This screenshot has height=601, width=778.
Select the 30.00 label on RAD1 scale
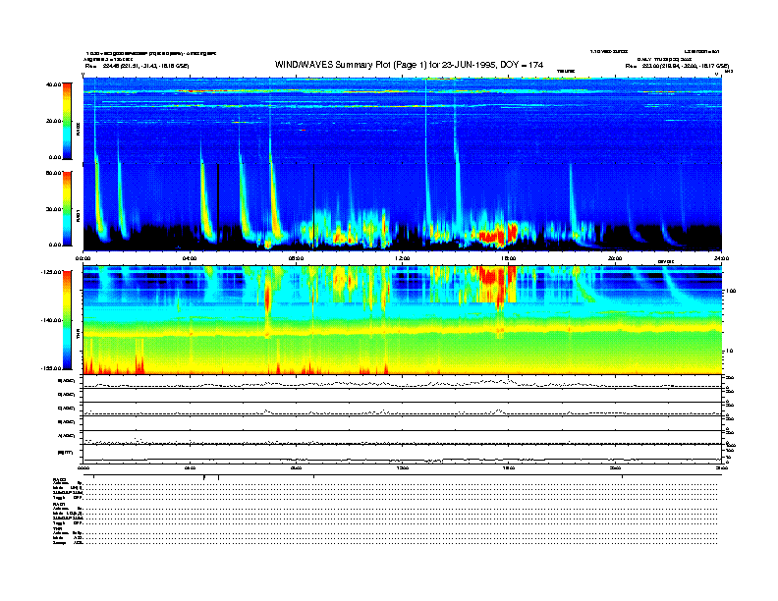(x=53, y=209)
